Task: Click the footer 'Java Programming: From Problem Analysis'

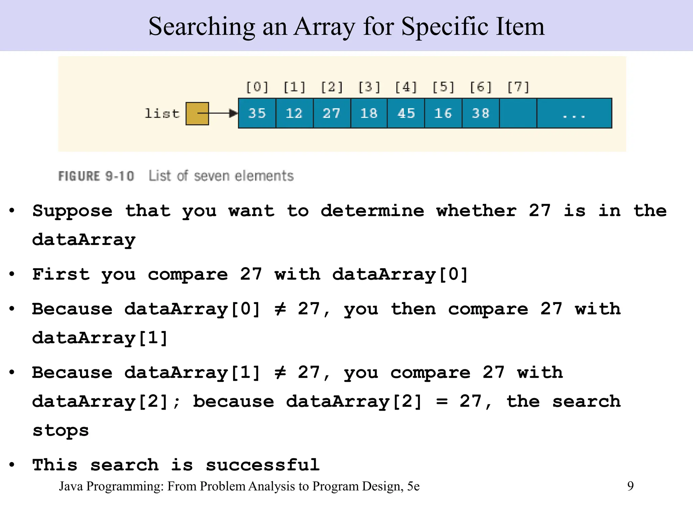Action: (x=239, y=486)
